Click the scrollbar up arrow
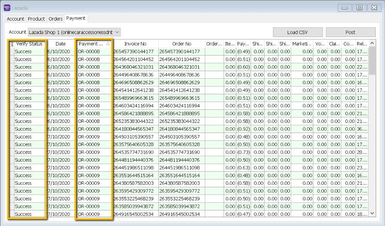The image size is (385, 226). pos(372,44)
